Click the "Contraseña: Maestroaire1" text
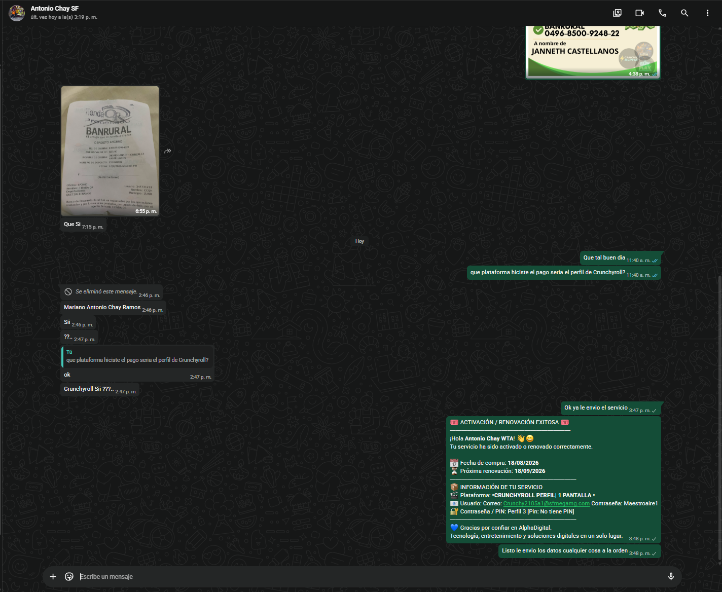Image resolution: width=722 pixels, height=592 pixels. pos(625,503)
